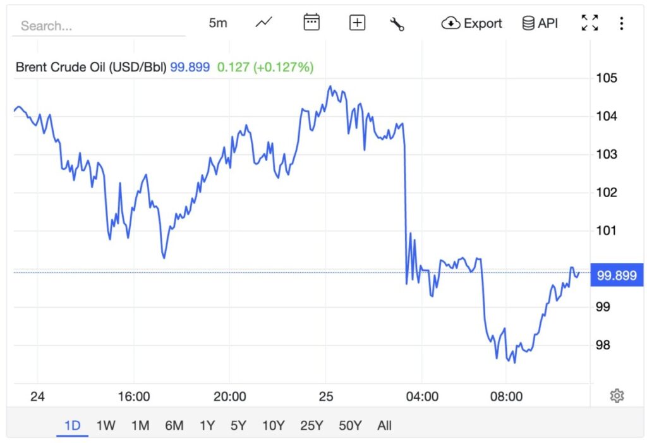Click the Export cloud icon
647x443 pixels.
450,23
